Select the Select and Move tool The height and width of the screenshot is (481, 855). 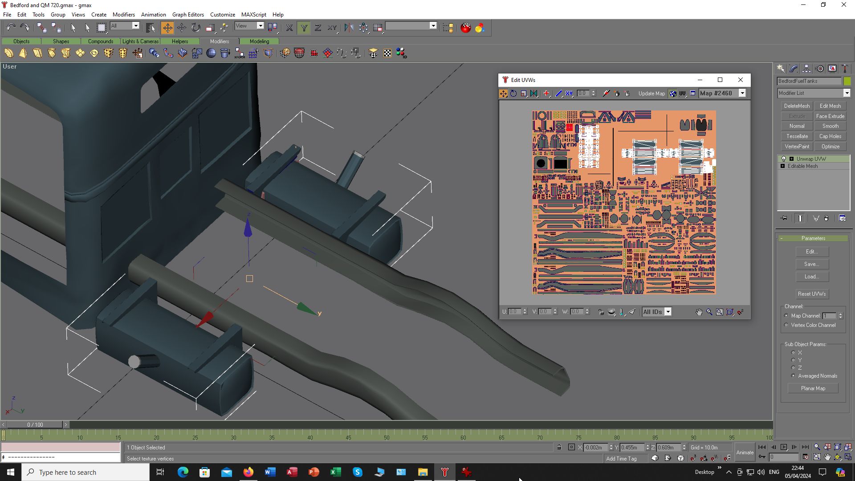coord(167,28)
